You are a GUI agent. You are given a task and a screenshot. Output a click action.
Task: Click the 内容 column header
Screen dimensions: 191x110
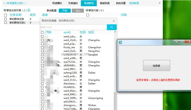[x=124, y=15]
